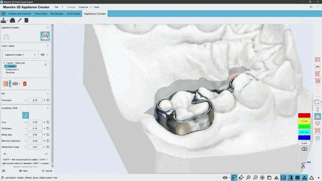Decrease sculpting Size with minus

26,122
